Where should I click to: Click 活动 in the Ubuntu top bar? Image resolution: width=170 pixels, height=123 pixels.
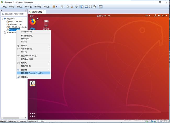(32, 16)
